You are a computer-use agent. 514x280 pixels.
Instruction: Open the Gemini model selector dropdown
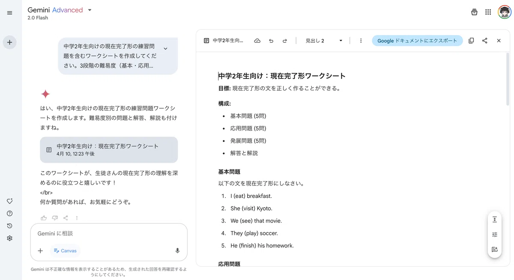click(60, 10)
